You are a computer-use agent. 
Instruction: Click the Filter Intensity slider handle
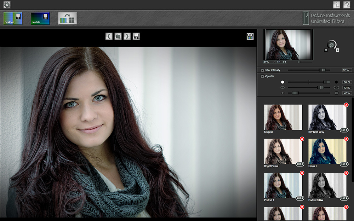point(322,70)
